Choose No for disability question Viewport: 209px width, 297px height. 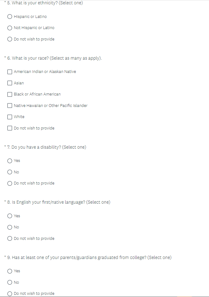coord(10,172)
